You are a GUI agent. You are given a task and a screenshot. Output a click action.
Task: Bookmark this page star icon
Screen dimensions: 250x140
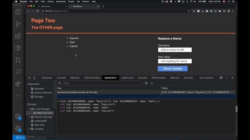coord(189,11)
